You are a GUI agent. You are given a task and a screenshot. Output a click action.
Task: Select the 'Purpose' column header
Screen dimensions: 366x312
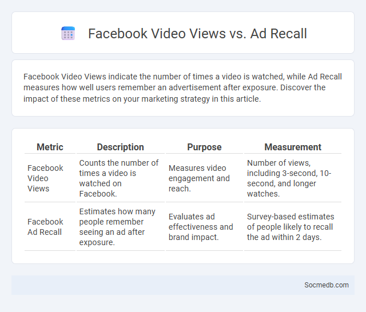coord(204,147)
